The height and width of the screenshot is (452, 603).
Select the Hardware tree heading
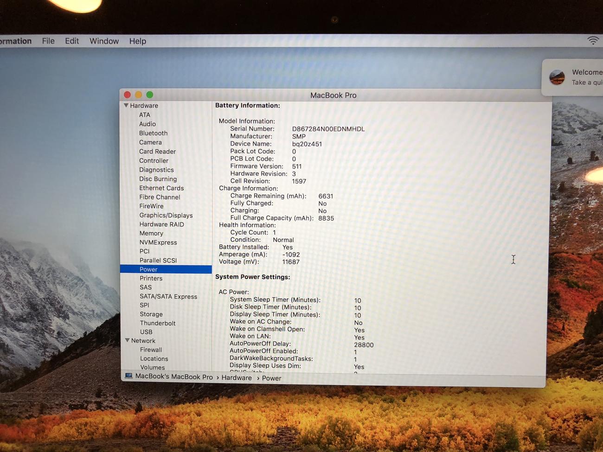(x=144, y=106)
